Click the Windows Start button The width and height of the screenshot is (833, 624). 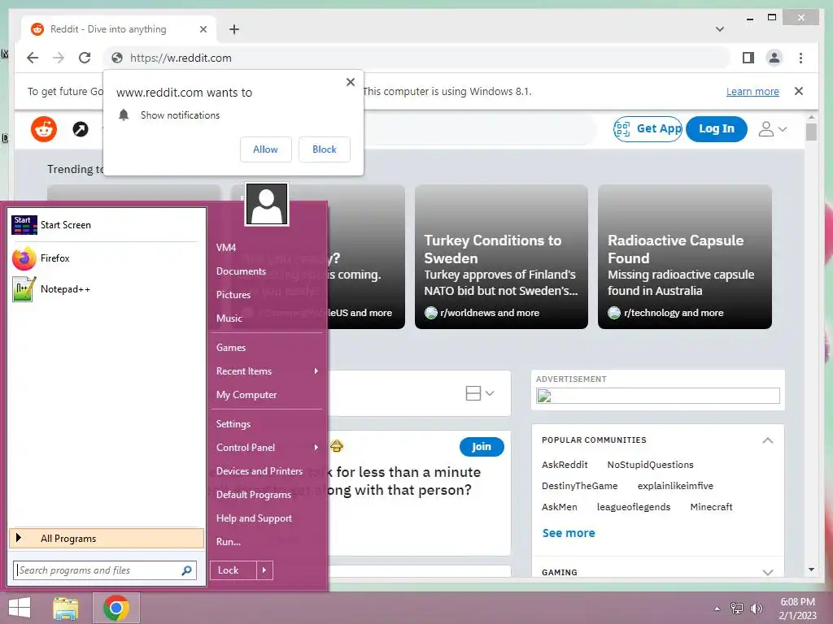tap(20, 608)
